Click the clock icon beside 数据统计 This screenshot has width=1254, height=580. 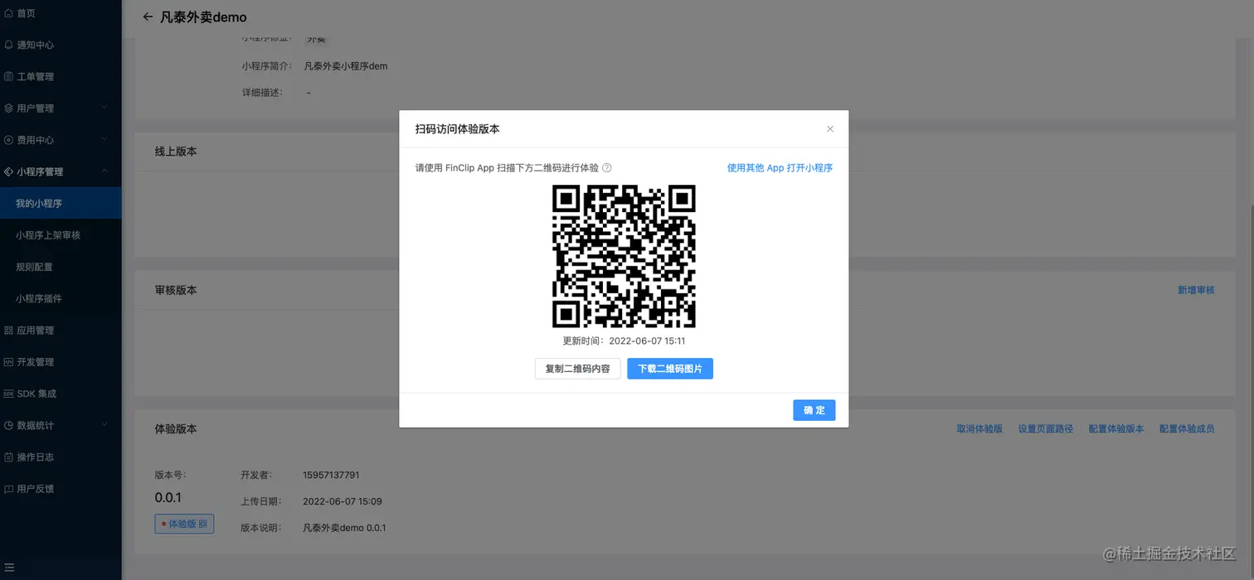pyautogui.click(x=8, y=425)
